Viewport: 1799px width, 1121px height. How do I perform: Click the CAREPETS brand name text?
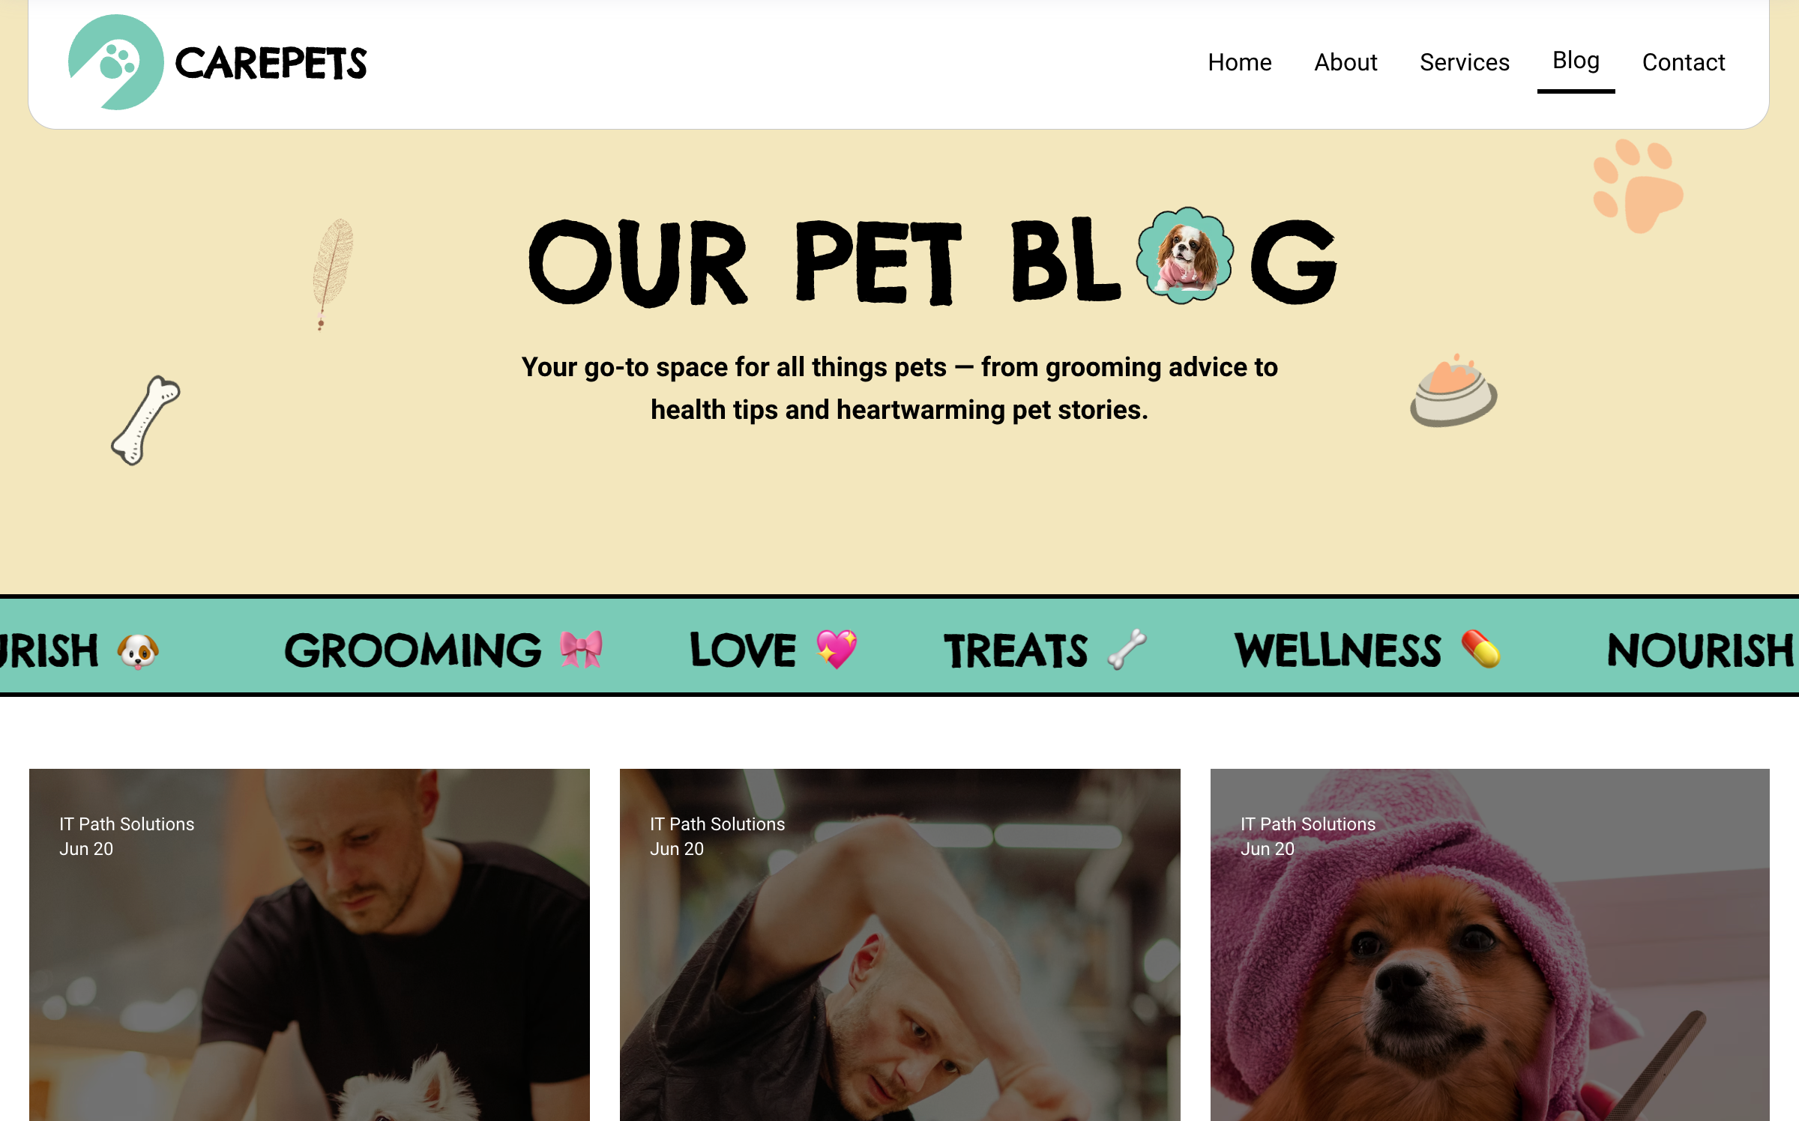pyautogui.click(x=271, y=64)
